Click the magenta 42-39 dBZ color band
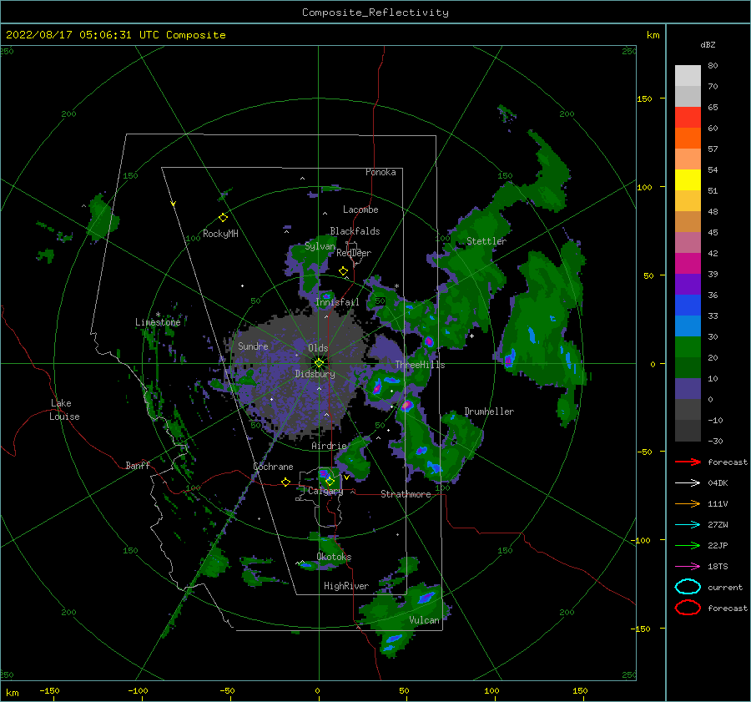The height and width of the screenshot is (702, 751). (688, 264)
